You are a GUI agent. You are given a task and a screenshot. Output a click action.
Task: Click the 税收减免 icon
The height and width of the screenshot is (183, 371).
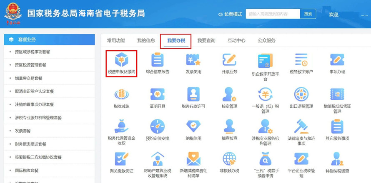[x=122, y=94]
